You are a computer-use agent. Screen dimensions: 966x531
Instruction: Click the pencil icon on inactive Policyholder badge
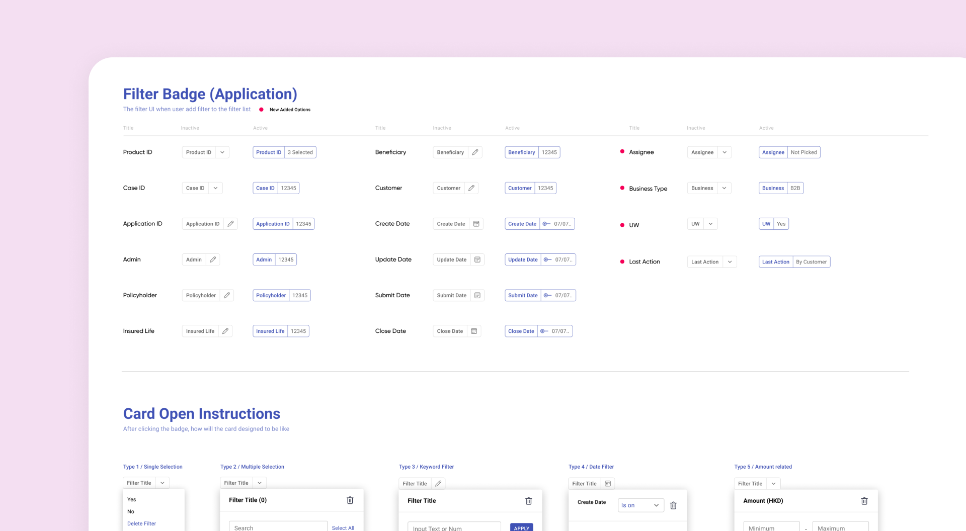227,295
